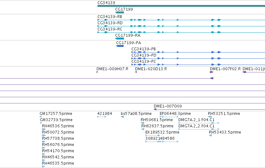The height and width of the screenshot is (168, 265).
Task: Click the RH46536.5prime EST label
Action: [58, 126]
